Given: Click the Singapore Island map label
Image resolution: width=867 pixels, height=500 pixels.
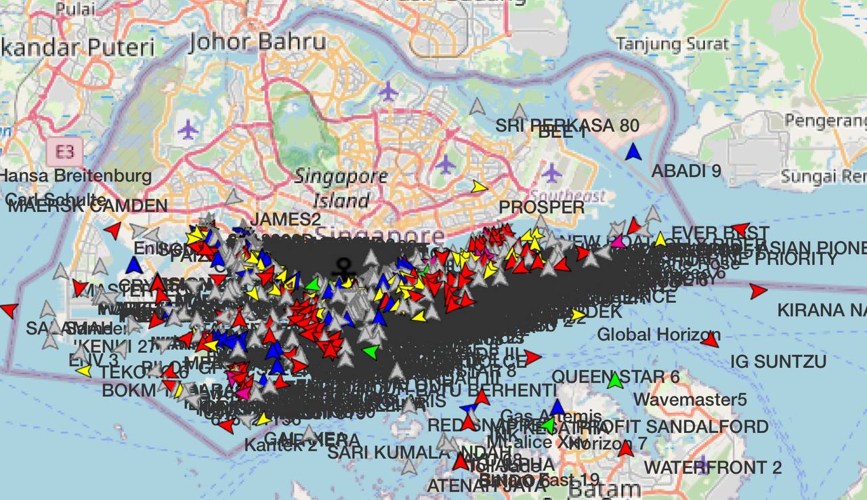Looking at the screenshot, I should (341, 189).
